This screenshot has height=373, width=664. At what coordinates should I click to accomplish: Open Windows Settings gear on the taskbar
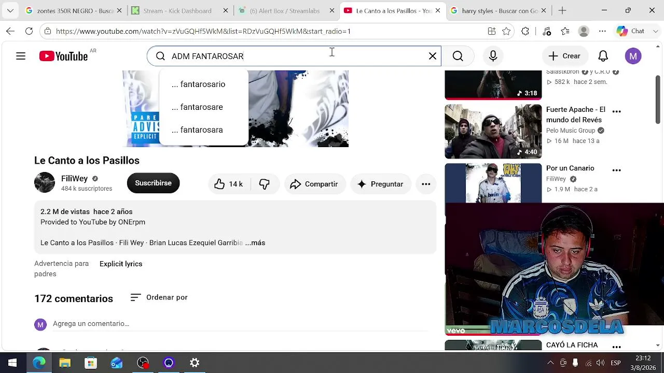[195, 363]
